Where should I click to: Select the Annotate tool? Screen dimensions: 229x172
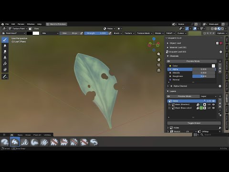5,77
